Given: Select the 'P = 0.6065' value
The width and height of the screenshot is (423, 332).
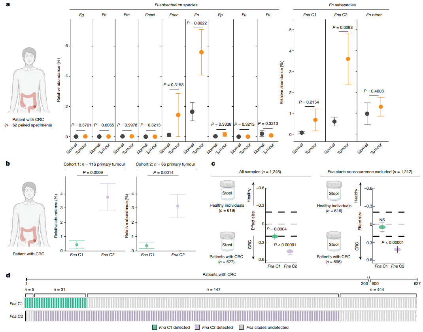Looking at the screenshot, I should (104, 125).
